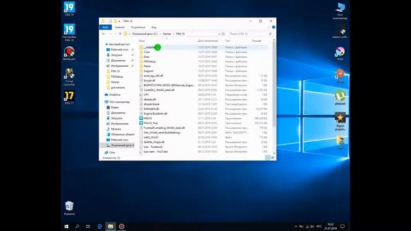411x231 pixels.
Task: Select the Support folder row
Action: click(x=203, y=71)
